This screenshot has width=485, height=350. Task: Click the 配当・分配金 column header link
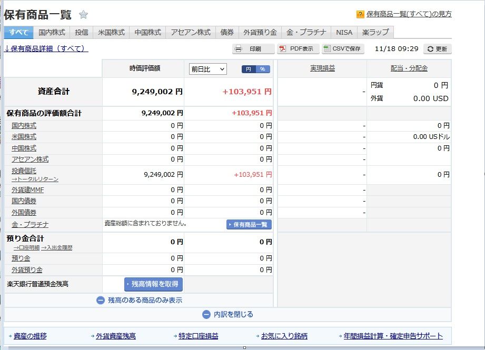(409, 68)
